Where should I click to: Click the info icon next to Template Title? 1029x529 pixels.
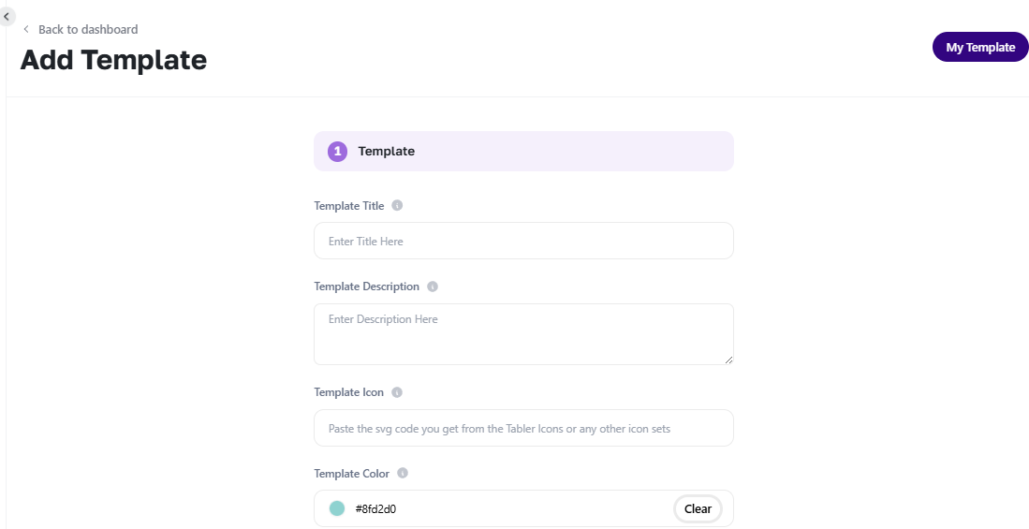point(397,205)
